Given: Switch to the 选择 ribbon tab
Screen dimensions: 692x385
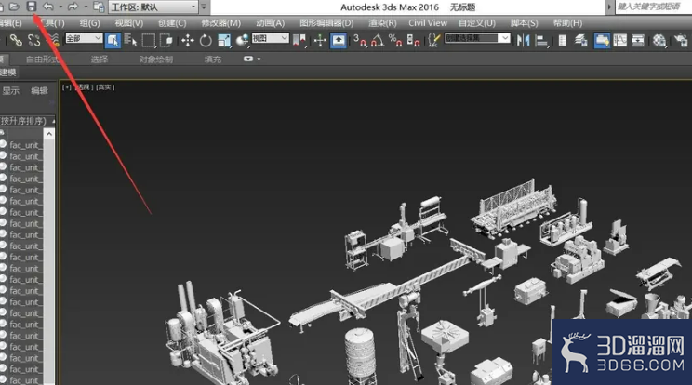Looking at the screenshot, I should point(100,60).
